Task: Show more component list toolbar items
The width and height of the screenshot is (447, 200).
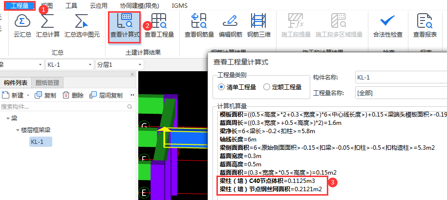Action: pyautogui.click(x=132, y=95)
